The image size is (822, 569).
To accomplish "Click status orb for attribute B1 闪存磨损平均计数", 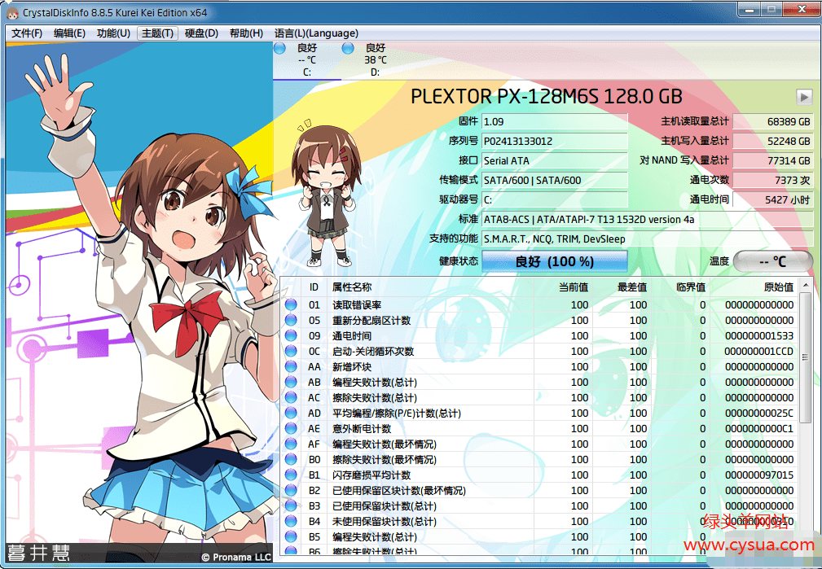I will [291, 475].
